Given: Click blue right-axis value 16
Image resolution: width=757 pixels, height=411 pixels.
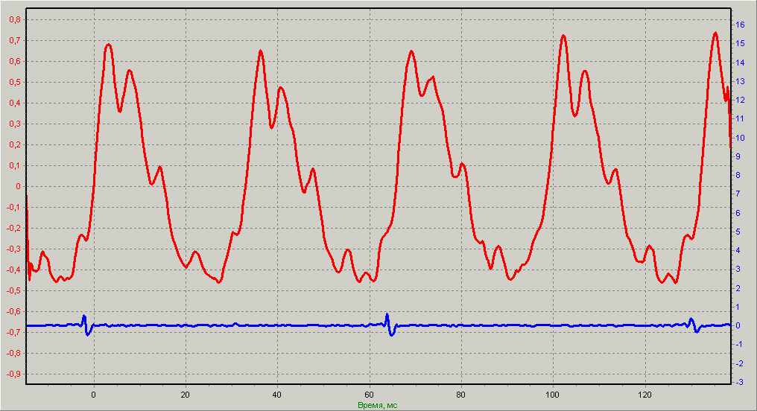Looking at the screenshot, I should [740, 25].
